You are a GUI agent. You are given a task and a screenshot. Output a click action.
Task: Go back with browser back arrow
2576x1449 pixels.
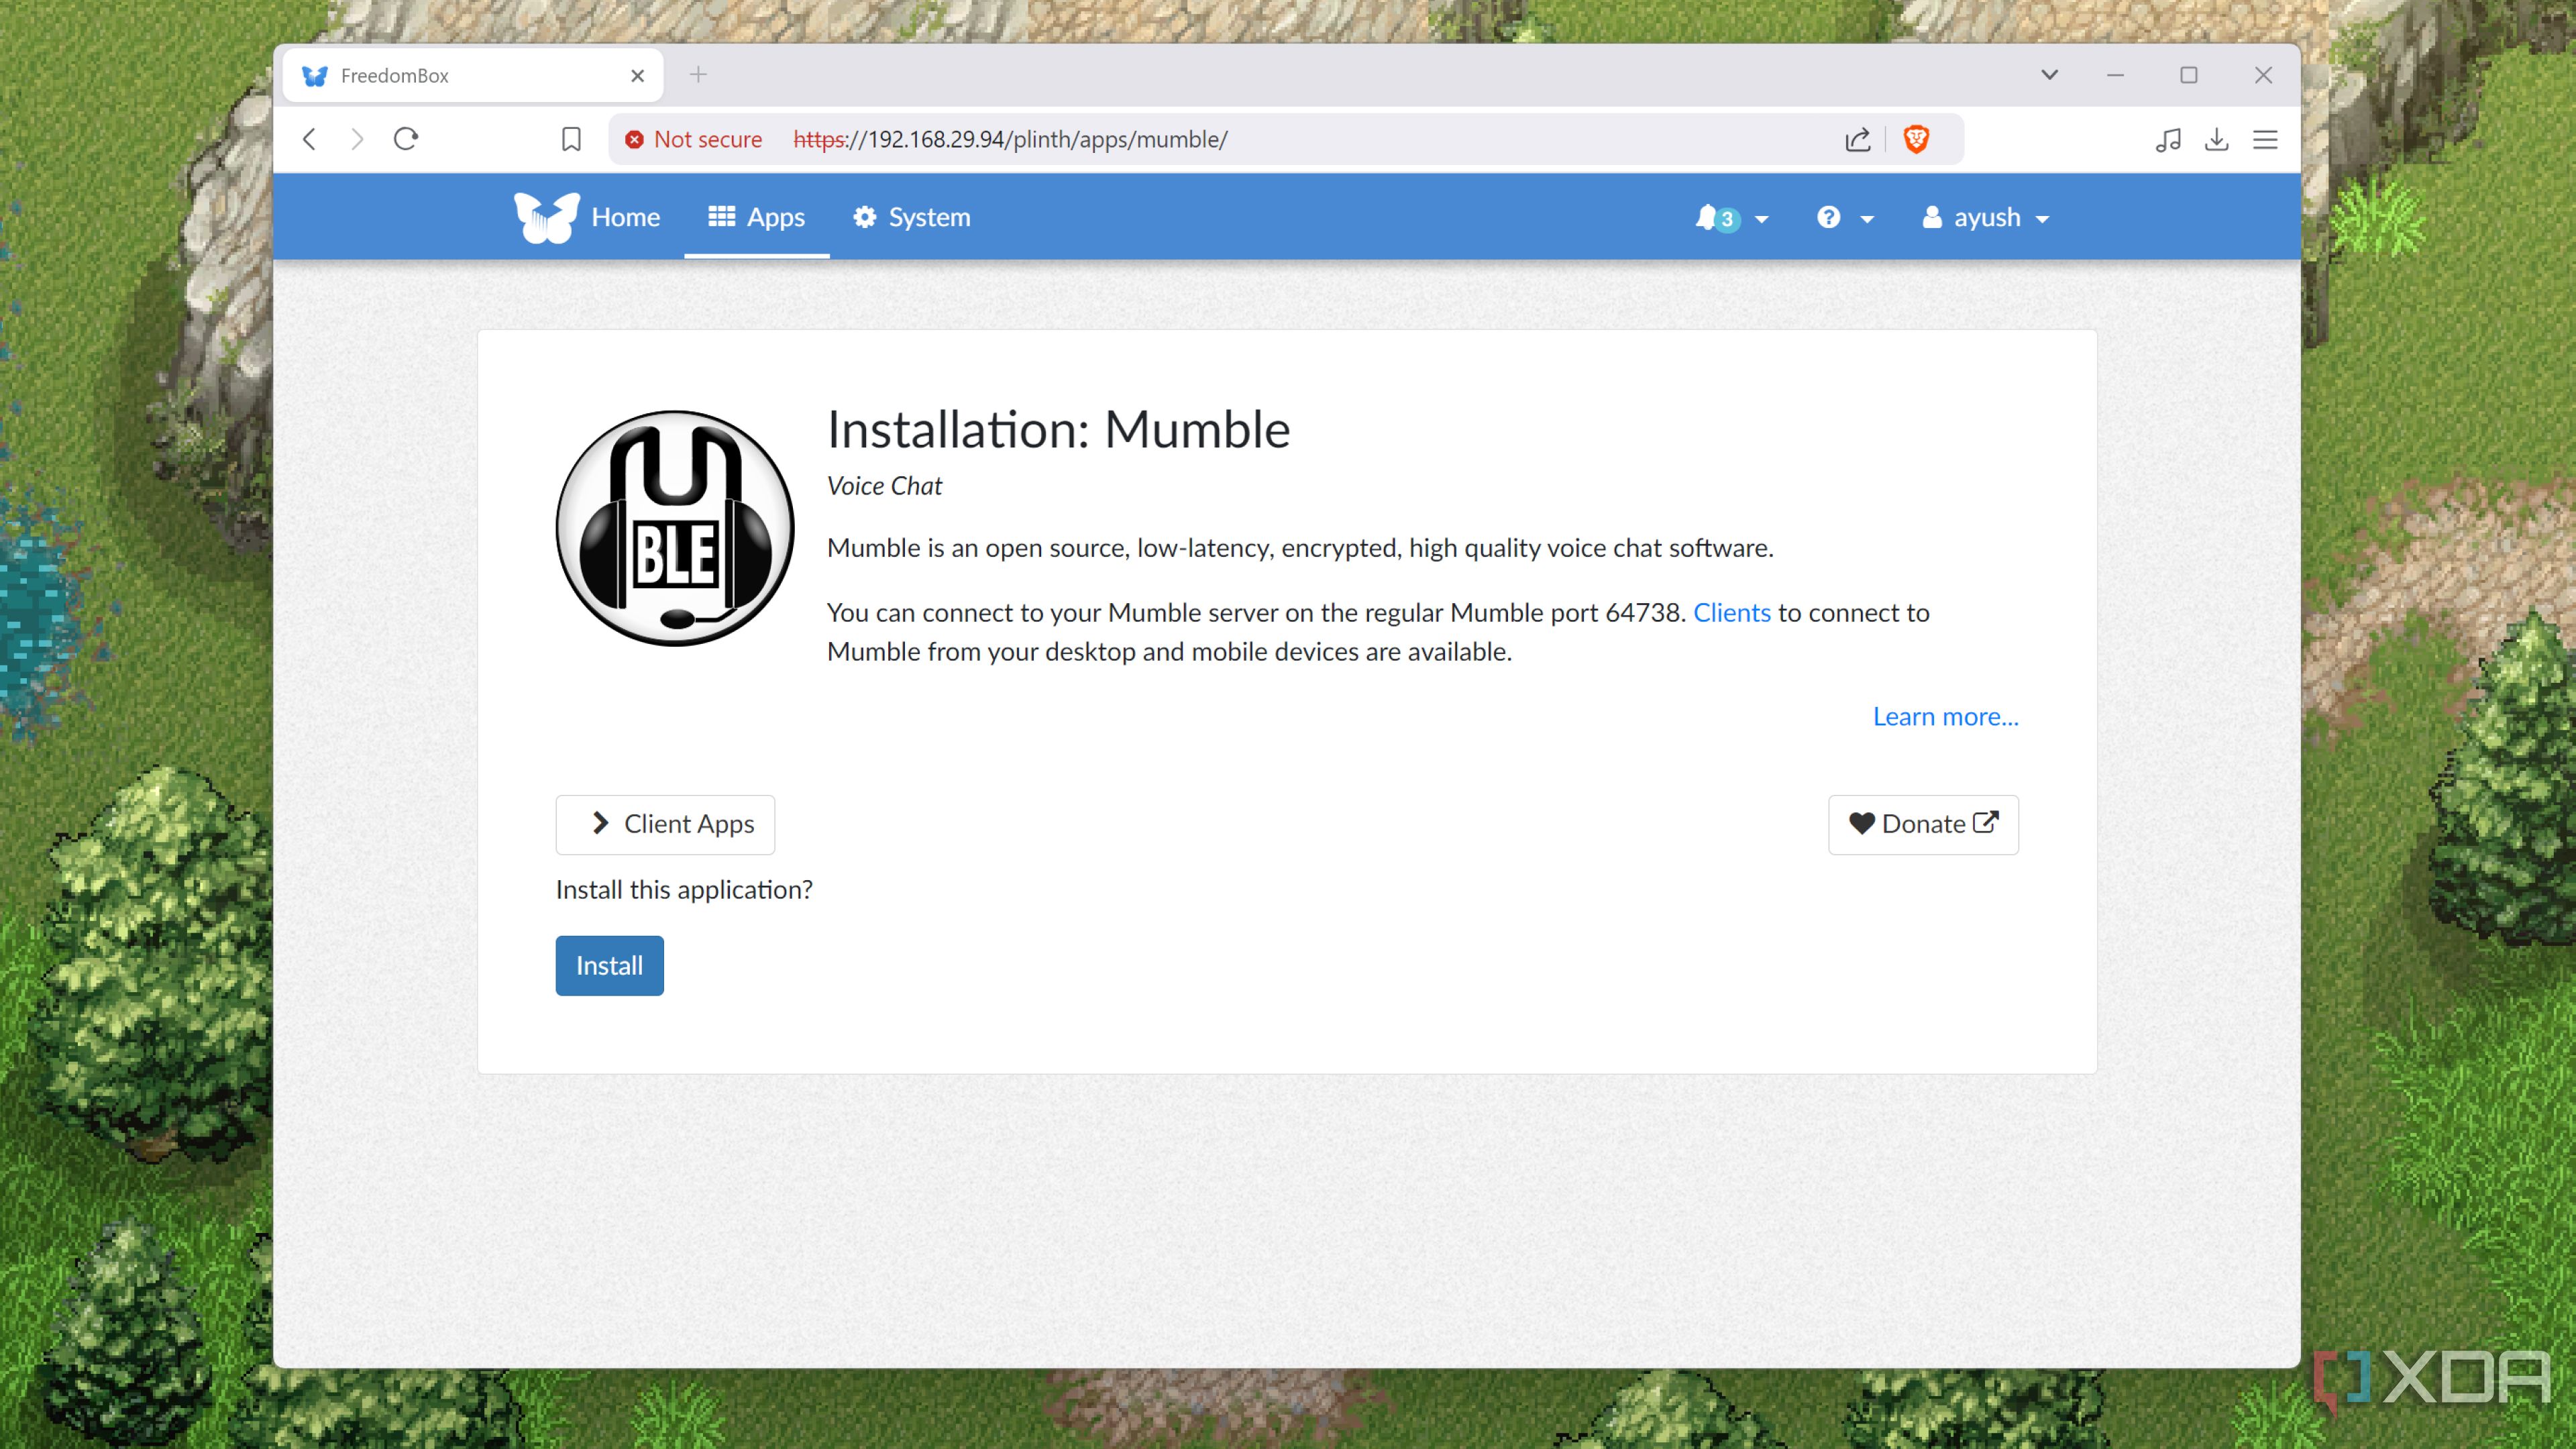310,139
